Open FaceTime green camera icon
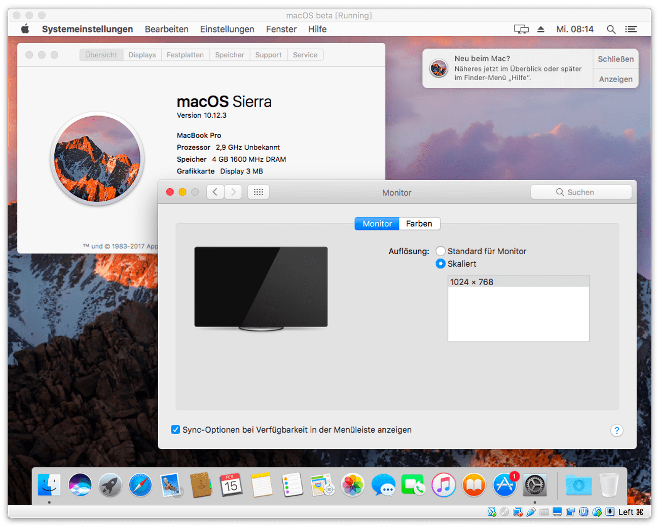Image resolution: width=659 pixels, height=526 pixels. [x=413, y=485]
